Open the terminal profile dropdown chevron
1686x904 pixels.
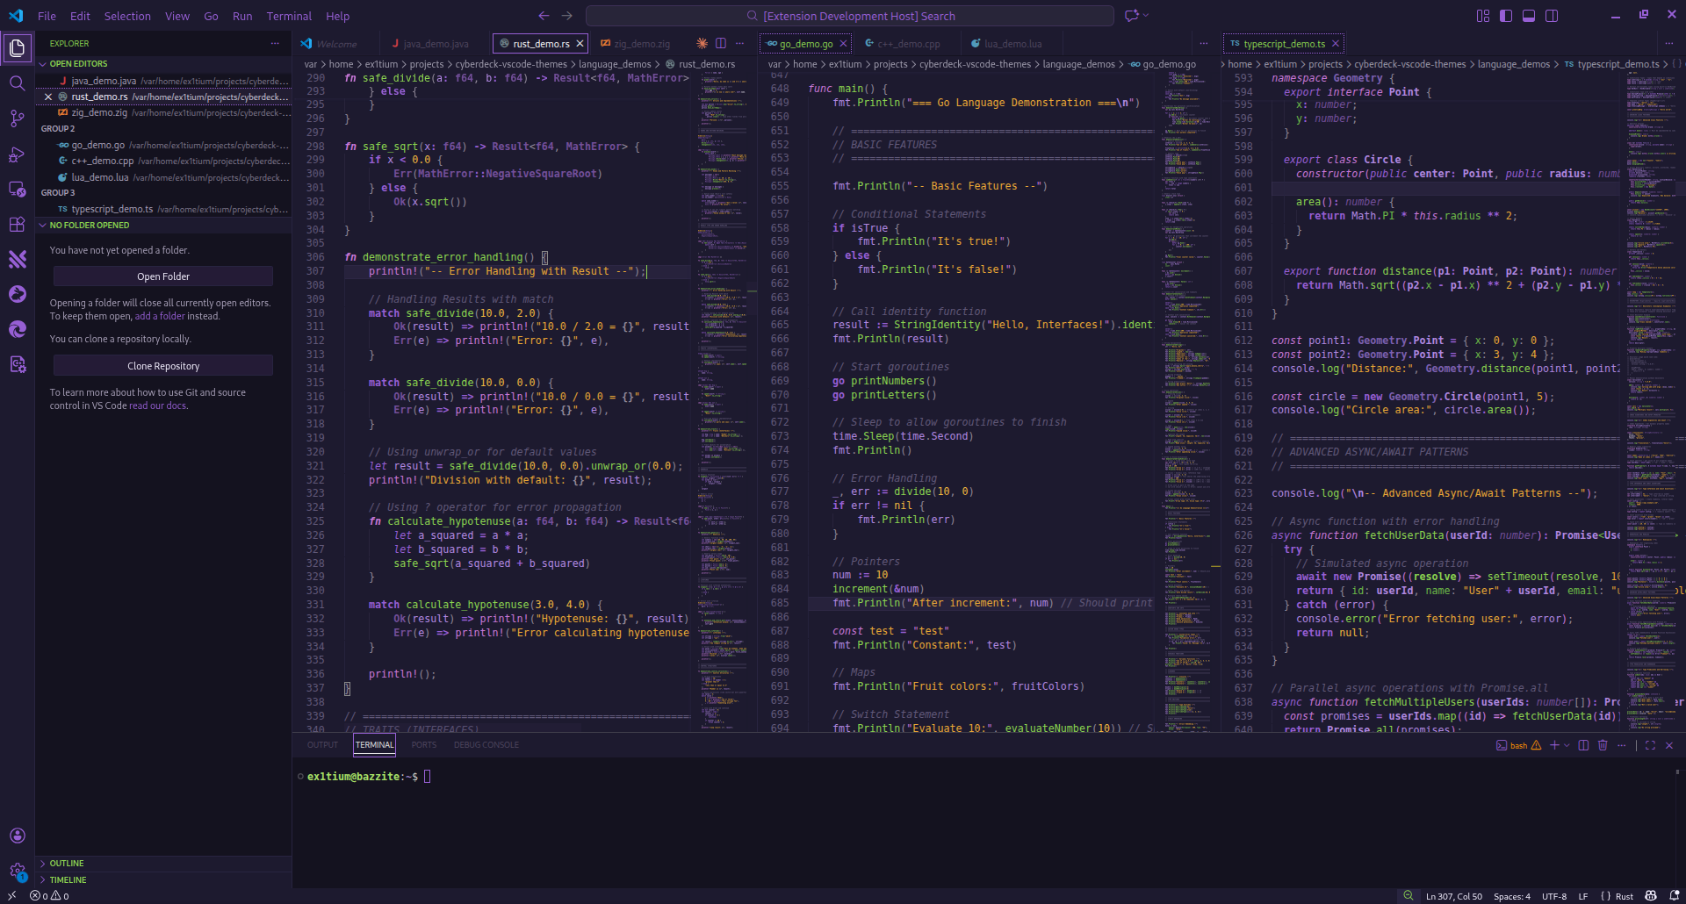coord(1567,745)
